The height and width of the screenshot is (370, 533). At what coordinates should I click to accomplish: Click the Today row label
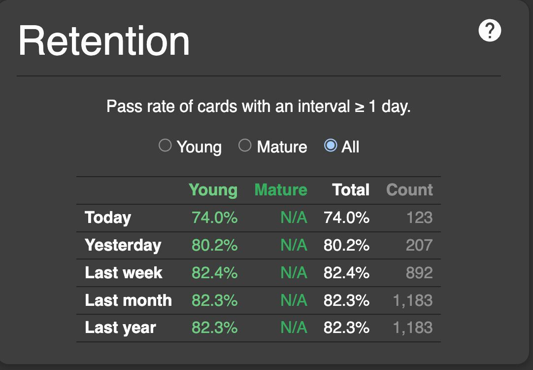coord(108,218)
